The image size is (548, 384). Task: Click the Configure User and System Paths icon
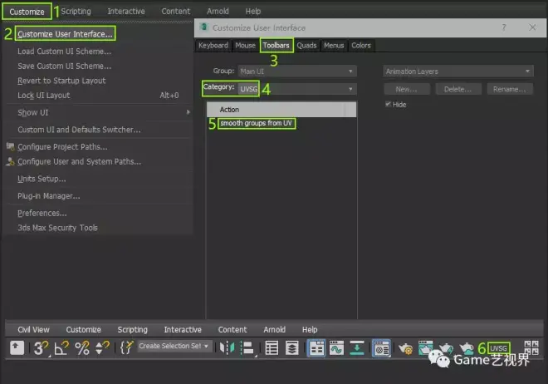11,161
